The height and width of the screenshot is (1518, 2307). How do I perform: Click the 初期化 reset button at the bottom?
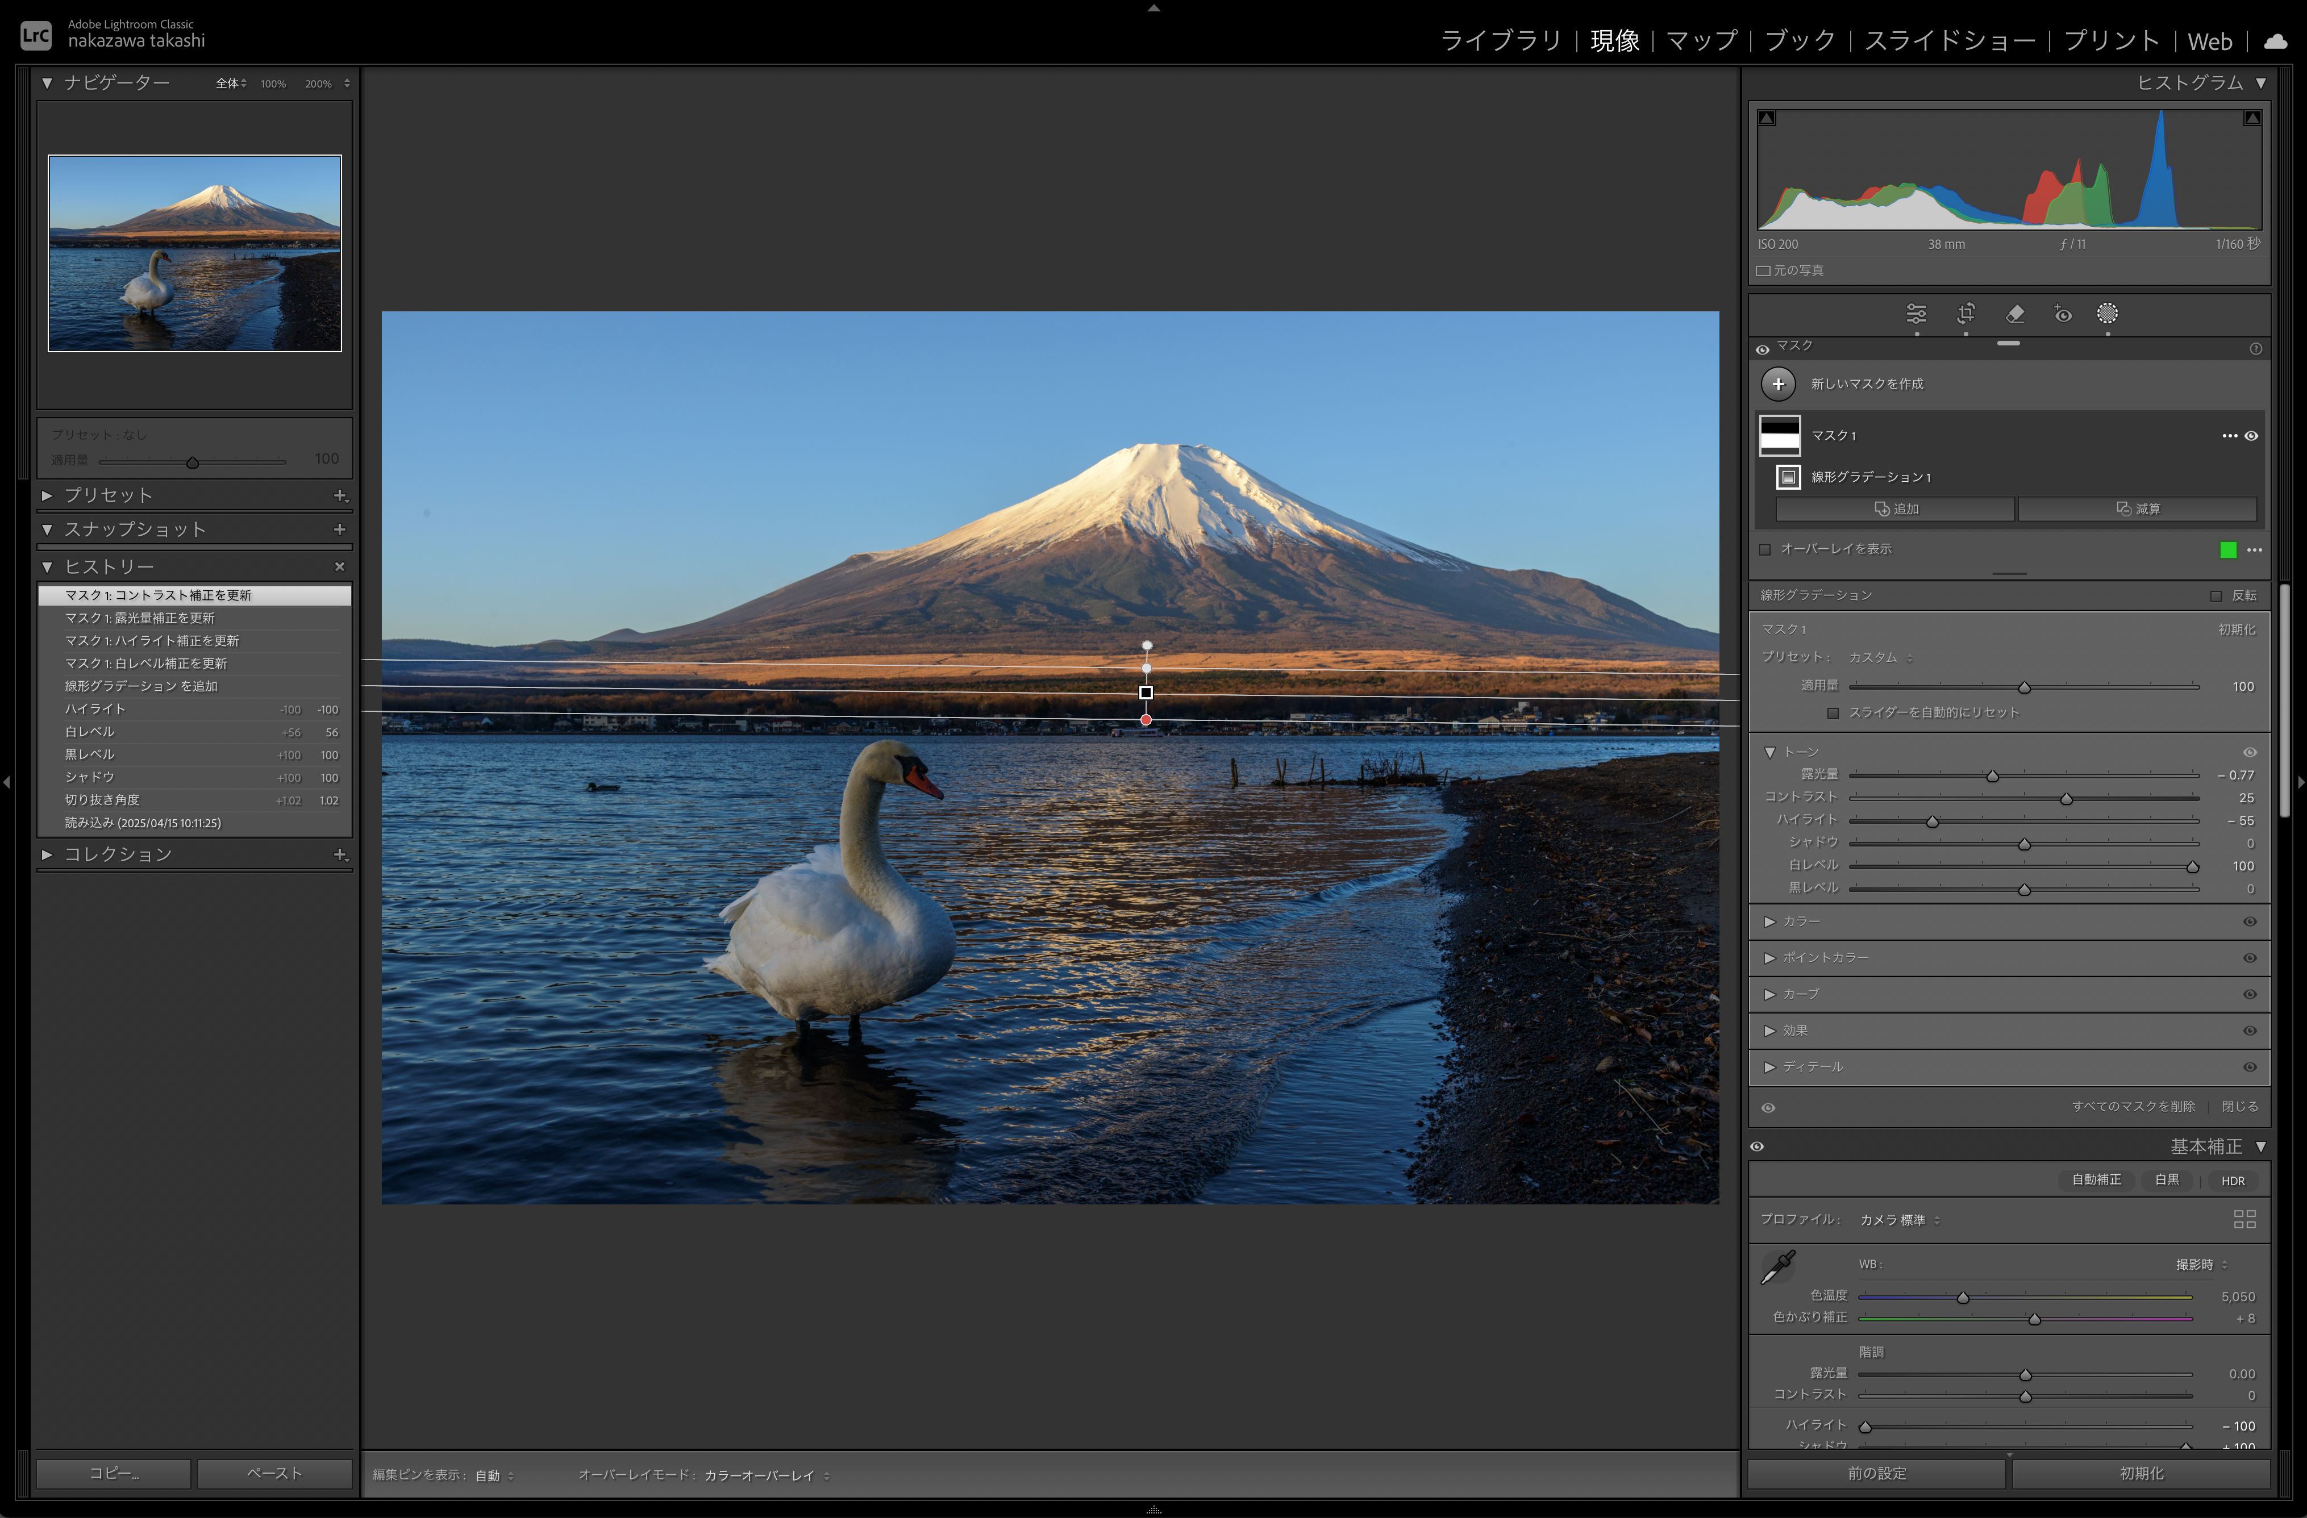click(x=2141, y=1474)
